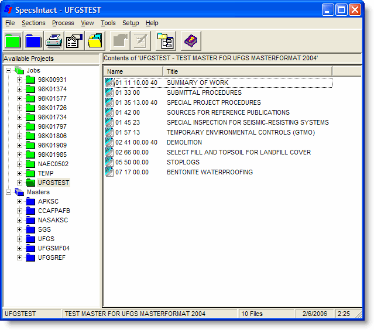This screenshot has width=374, height=330.
Task: Open the Tools menu
Action: click(x=108, y=23)
